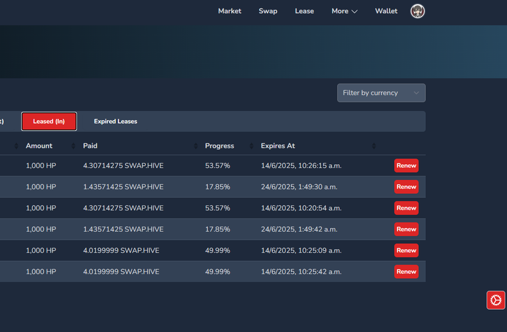The width and height of the screenshot is (507, 332).
Task: Go to the Swap page
Action: pos(267,11)
